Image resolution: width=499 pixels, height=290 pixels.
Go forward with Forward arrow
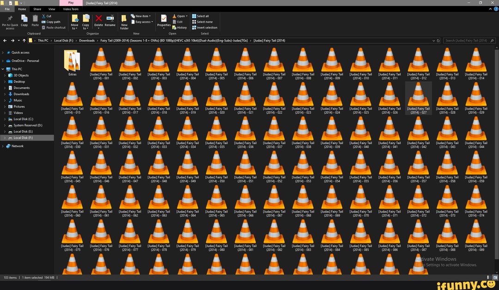coord(12,41)
